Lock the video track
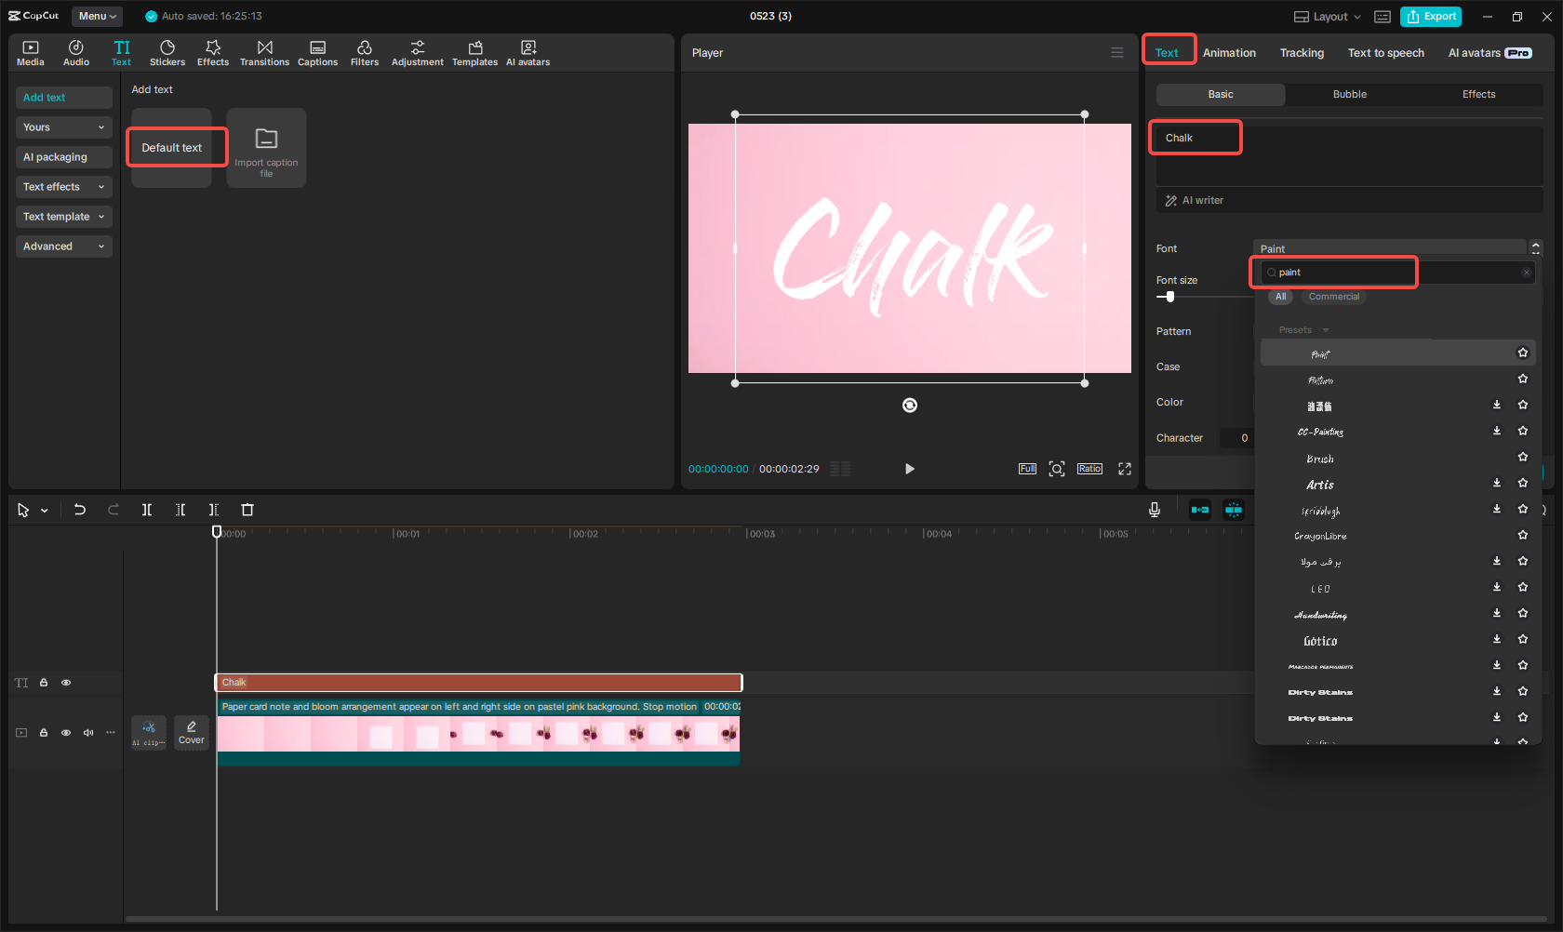The width and height of the screenshot is (1563, 932). click(x=43, y=732)
